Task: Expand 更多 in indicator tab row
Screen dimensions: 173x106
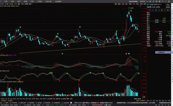Action: (68, 99)
